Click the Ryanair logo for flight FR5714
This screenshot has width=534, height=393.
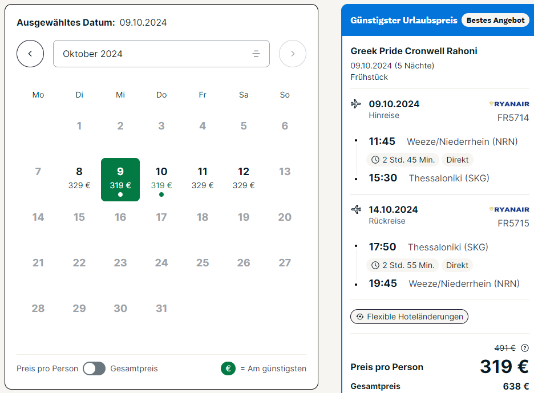(x=509, y=104)
